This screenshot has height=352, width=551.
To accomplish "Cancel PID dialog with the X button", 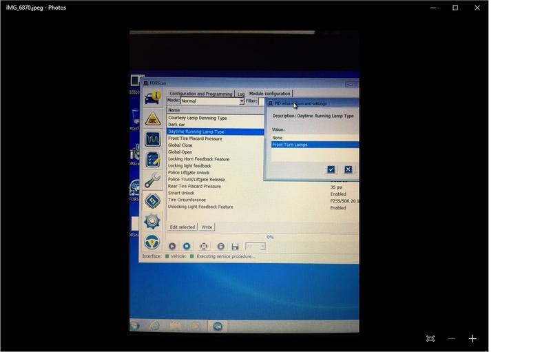I will coord(348,169).
